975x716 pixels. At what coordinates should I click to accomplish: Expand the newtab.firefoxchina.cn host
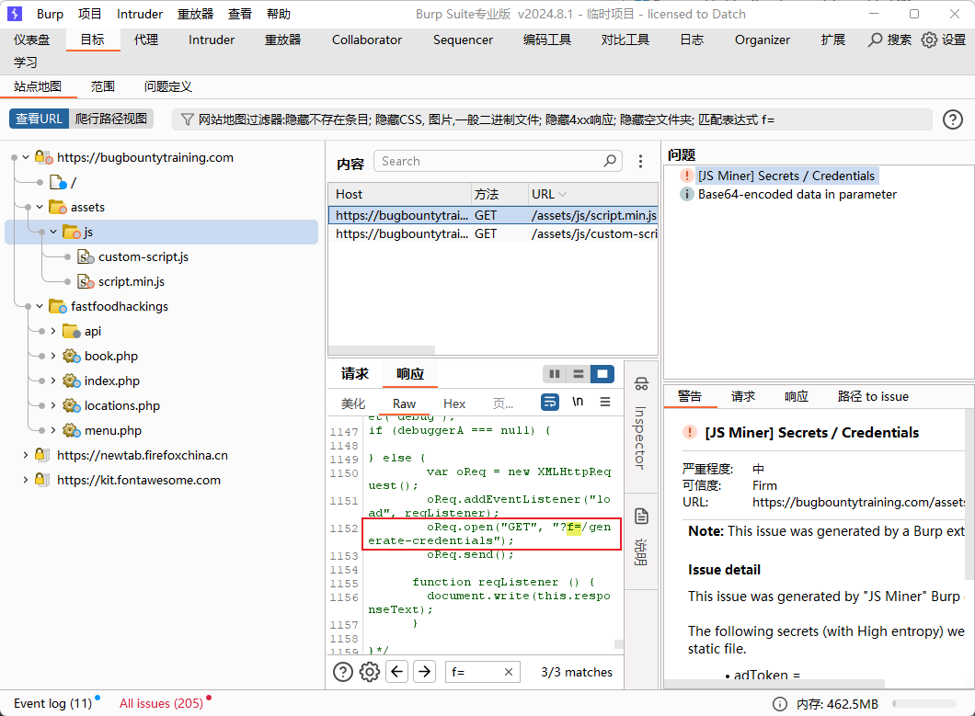26,456
